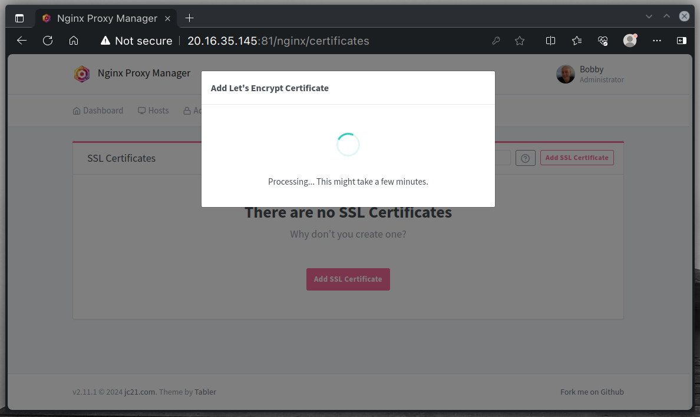The image size is (700, 417).
Task: Open the Tabler theme link
Action: [x=206, y=392]
